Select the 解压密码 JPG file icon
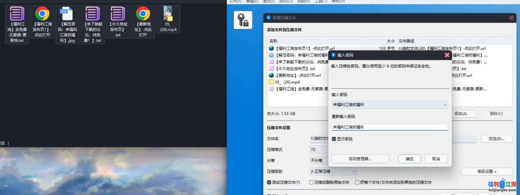 (x=67, y=14)
